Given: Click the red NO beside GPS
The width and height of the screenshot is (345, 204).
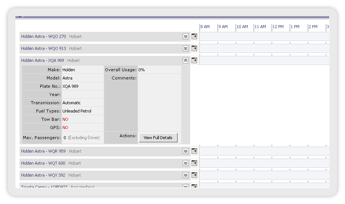Looking at the screenshot, I should click(65, 127).
